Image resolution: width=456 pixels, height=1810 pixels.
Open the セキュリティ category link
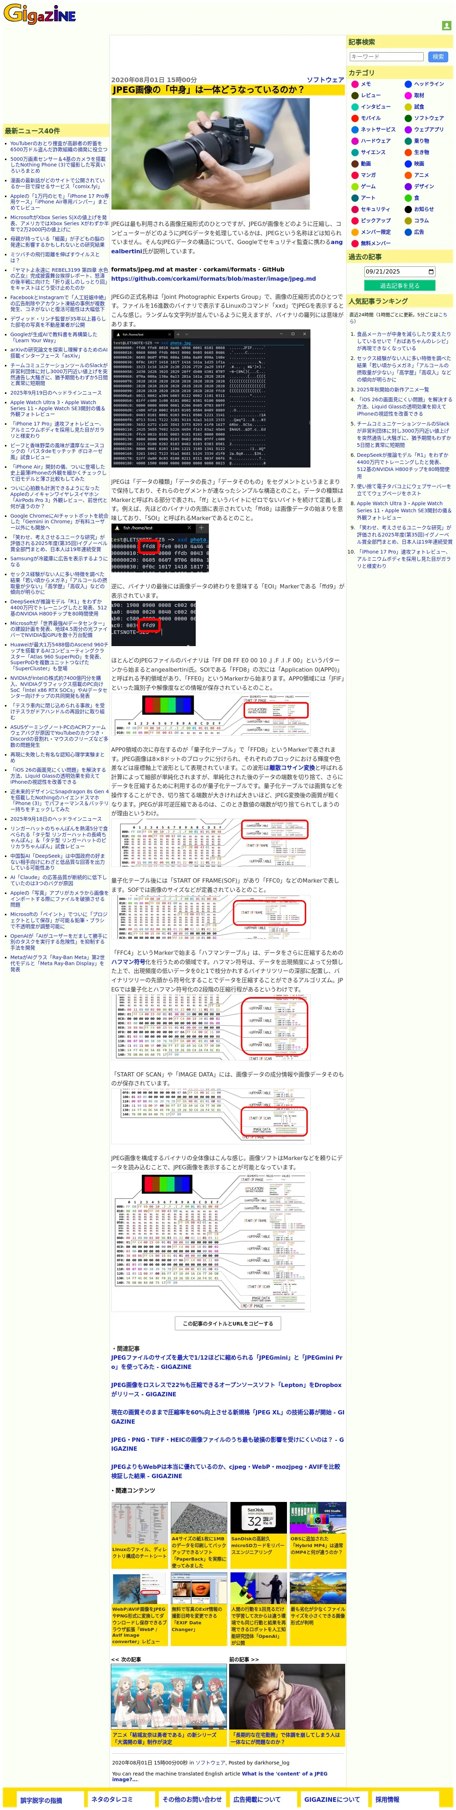pyautogui.click(x=375, y=210)
